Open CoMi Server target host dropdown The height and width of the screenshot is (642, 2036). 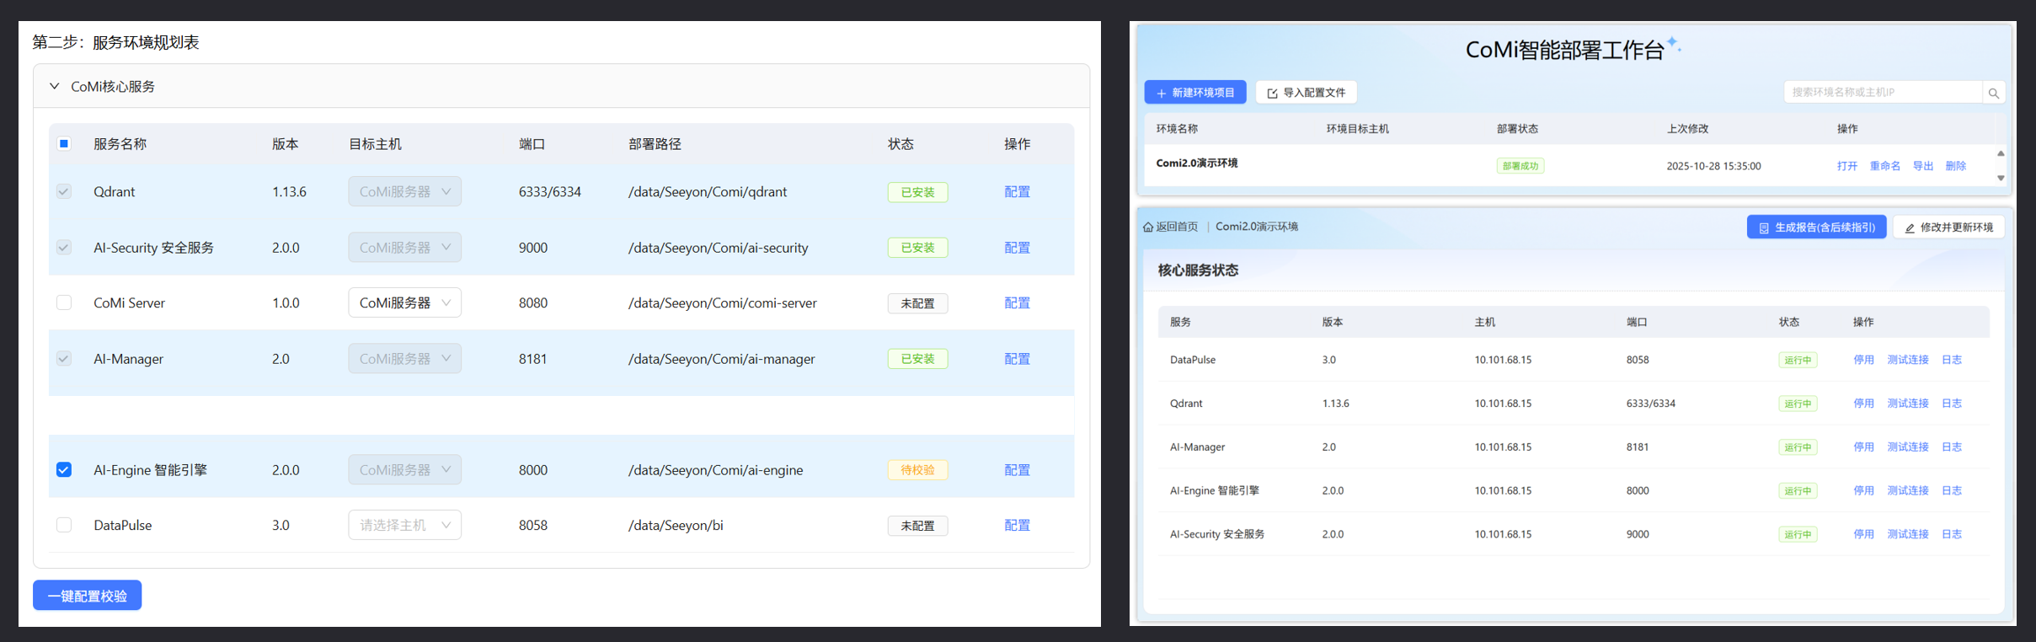click(404, 302)
